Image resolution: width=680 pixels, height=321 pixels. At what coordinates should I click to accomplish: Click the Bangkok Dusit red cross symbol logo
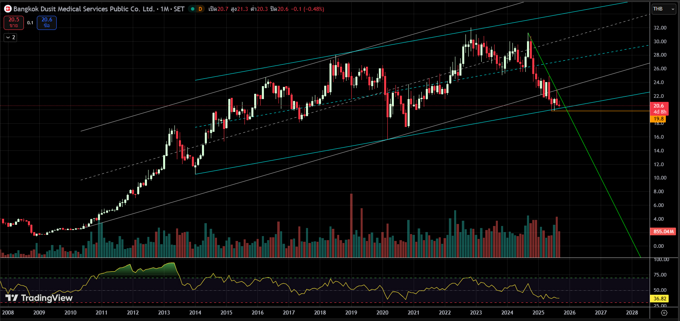coord(8,9)
